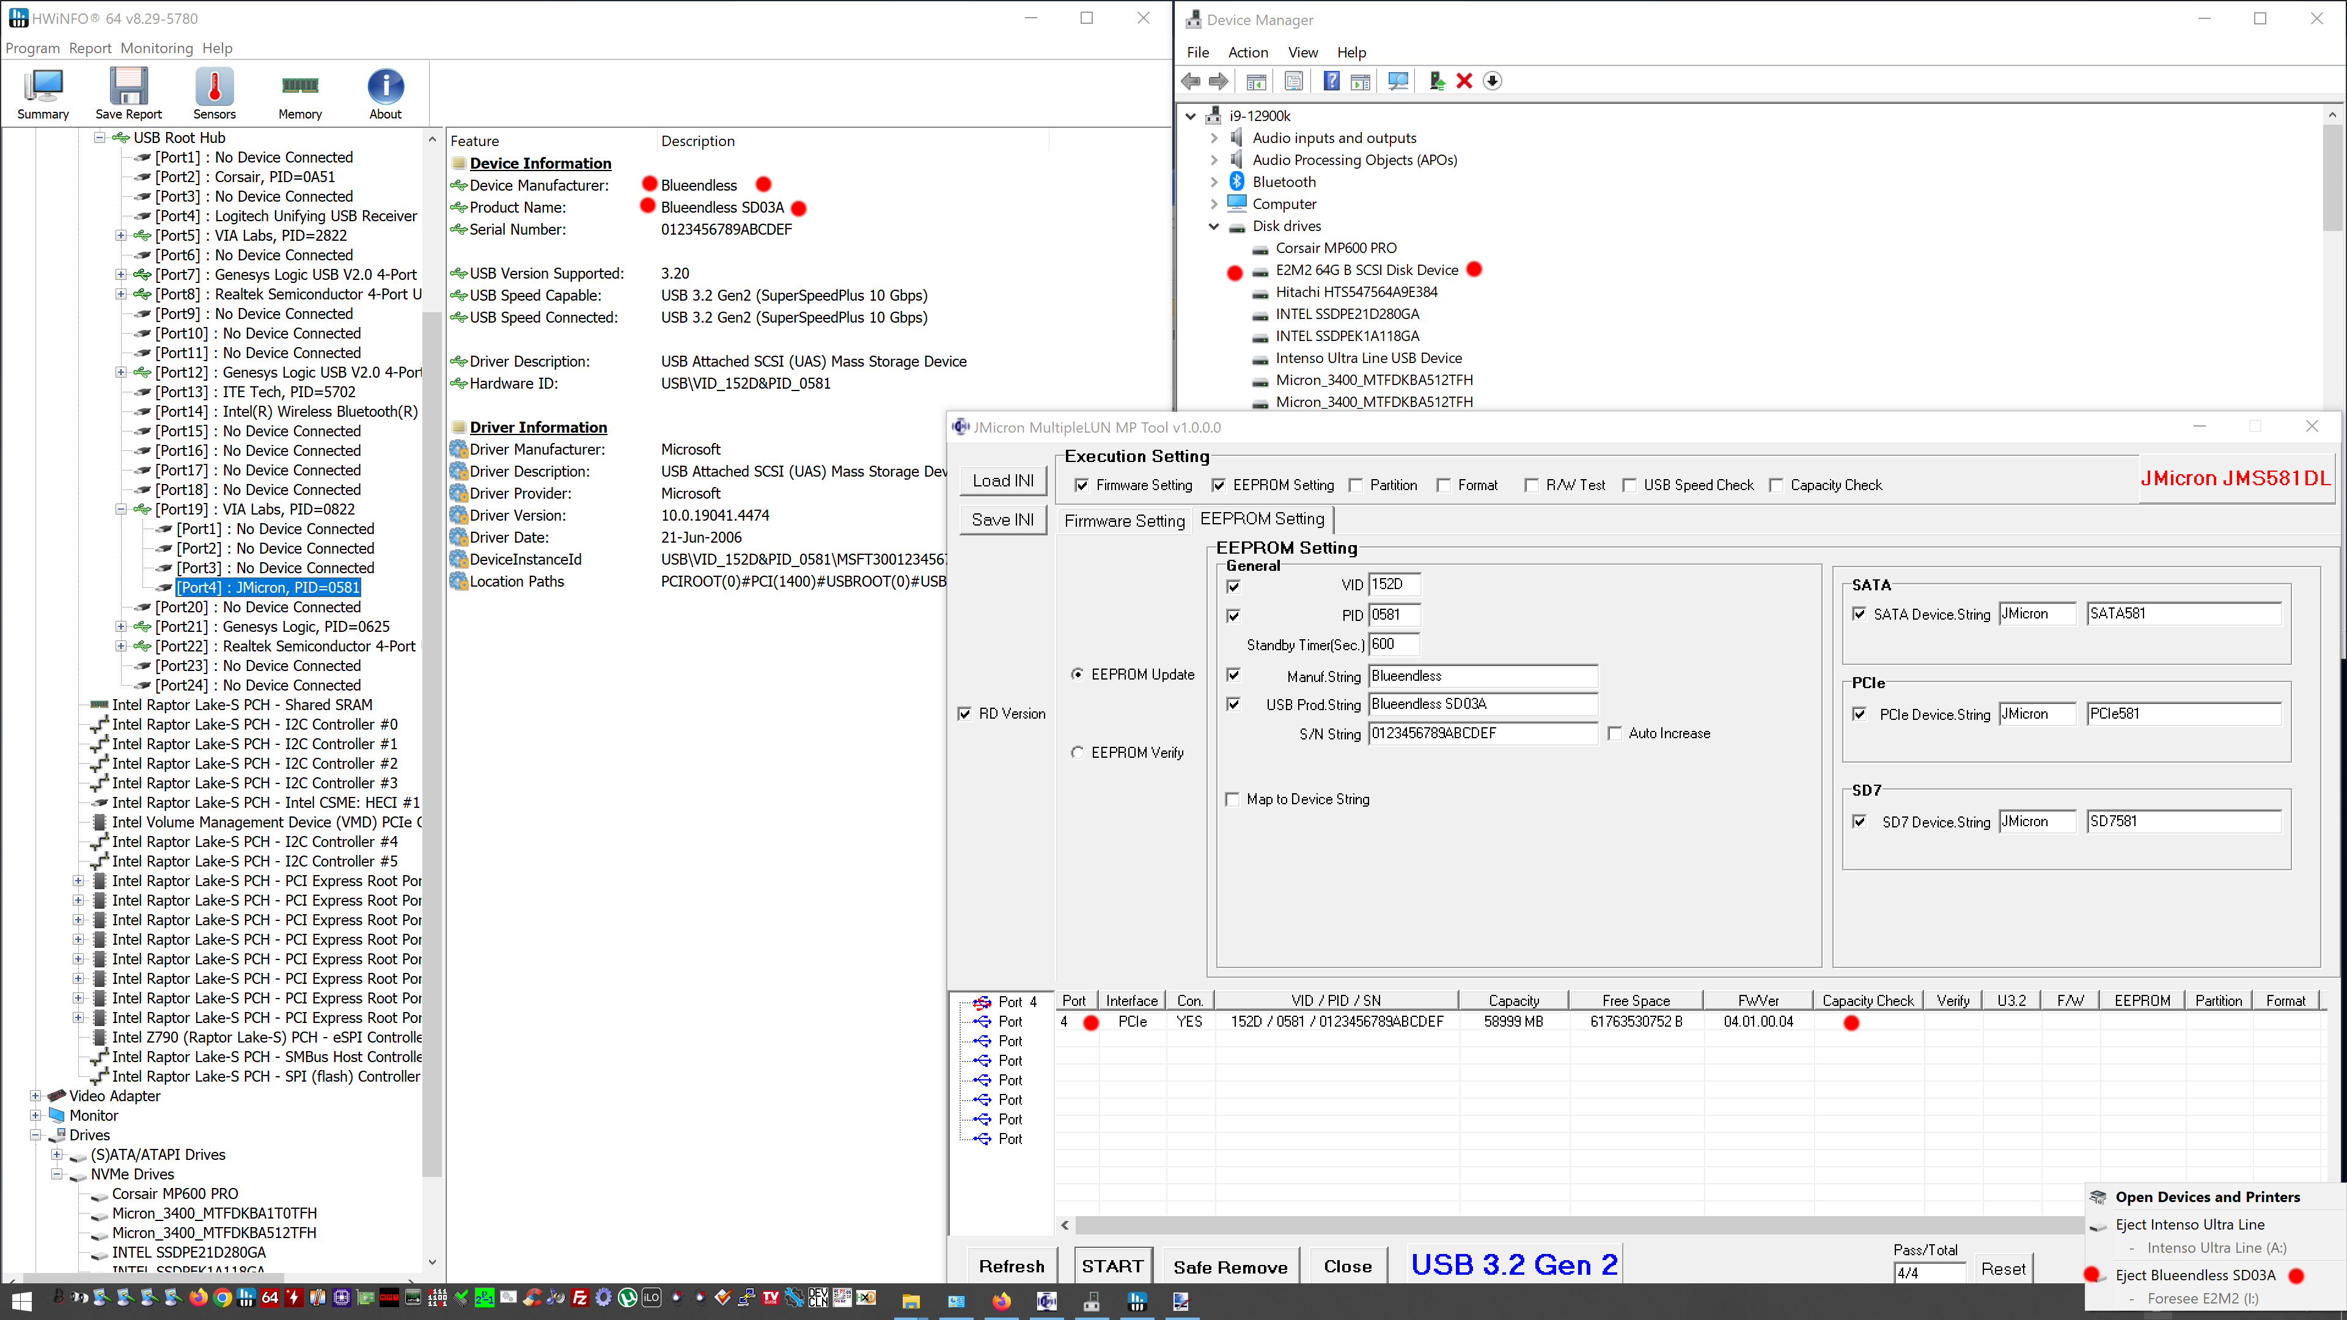2347x1320 pixels.
Task: Expand the (S)ATA/ATAPI Drives node
Action: click(x=56, y=1154)
